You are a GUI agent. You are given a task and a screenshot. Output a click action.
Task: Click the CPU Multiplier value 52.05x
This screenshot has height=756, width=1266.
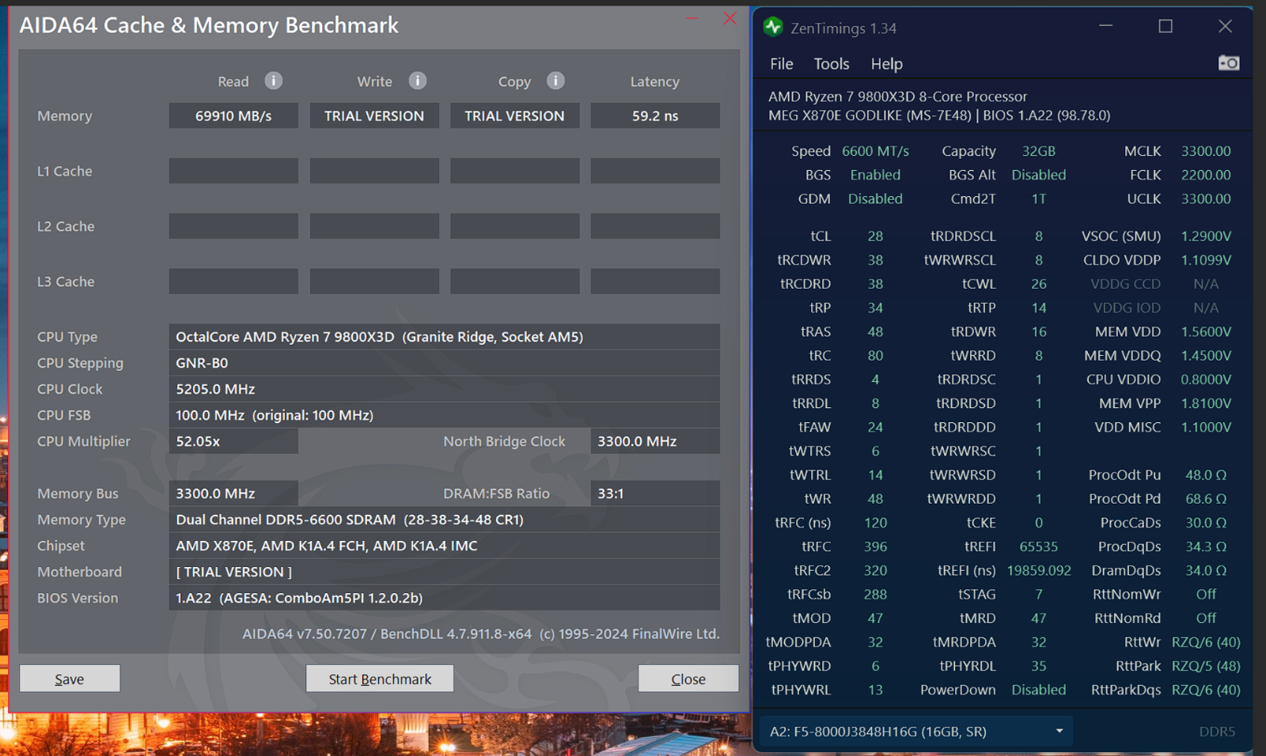click(233, 441)
